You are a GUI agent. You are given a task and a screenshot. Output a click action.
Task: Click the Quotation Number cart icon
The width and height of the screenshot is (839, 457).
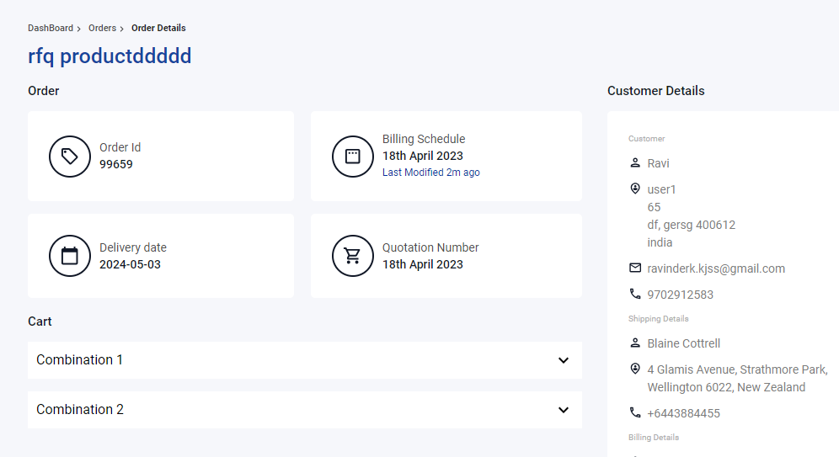point(353,256)
